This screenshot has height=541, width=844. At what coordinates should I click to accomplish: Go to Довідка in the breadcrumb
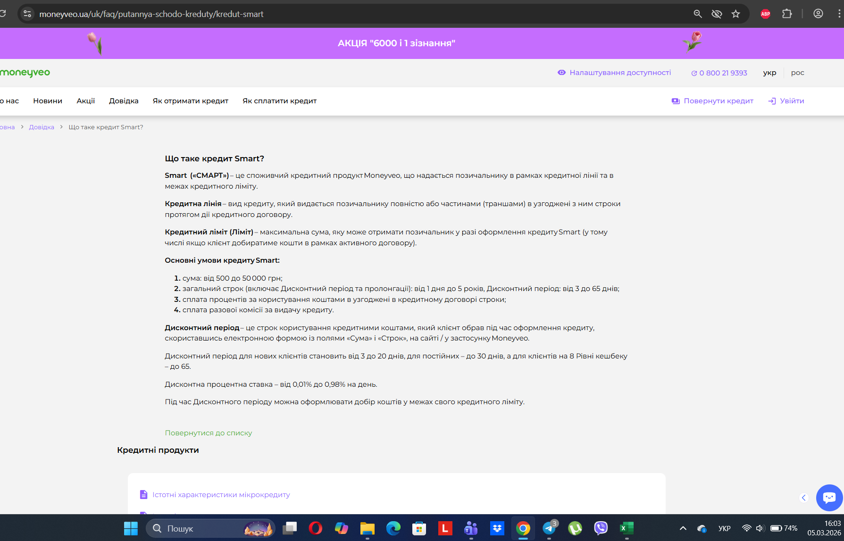42,127
